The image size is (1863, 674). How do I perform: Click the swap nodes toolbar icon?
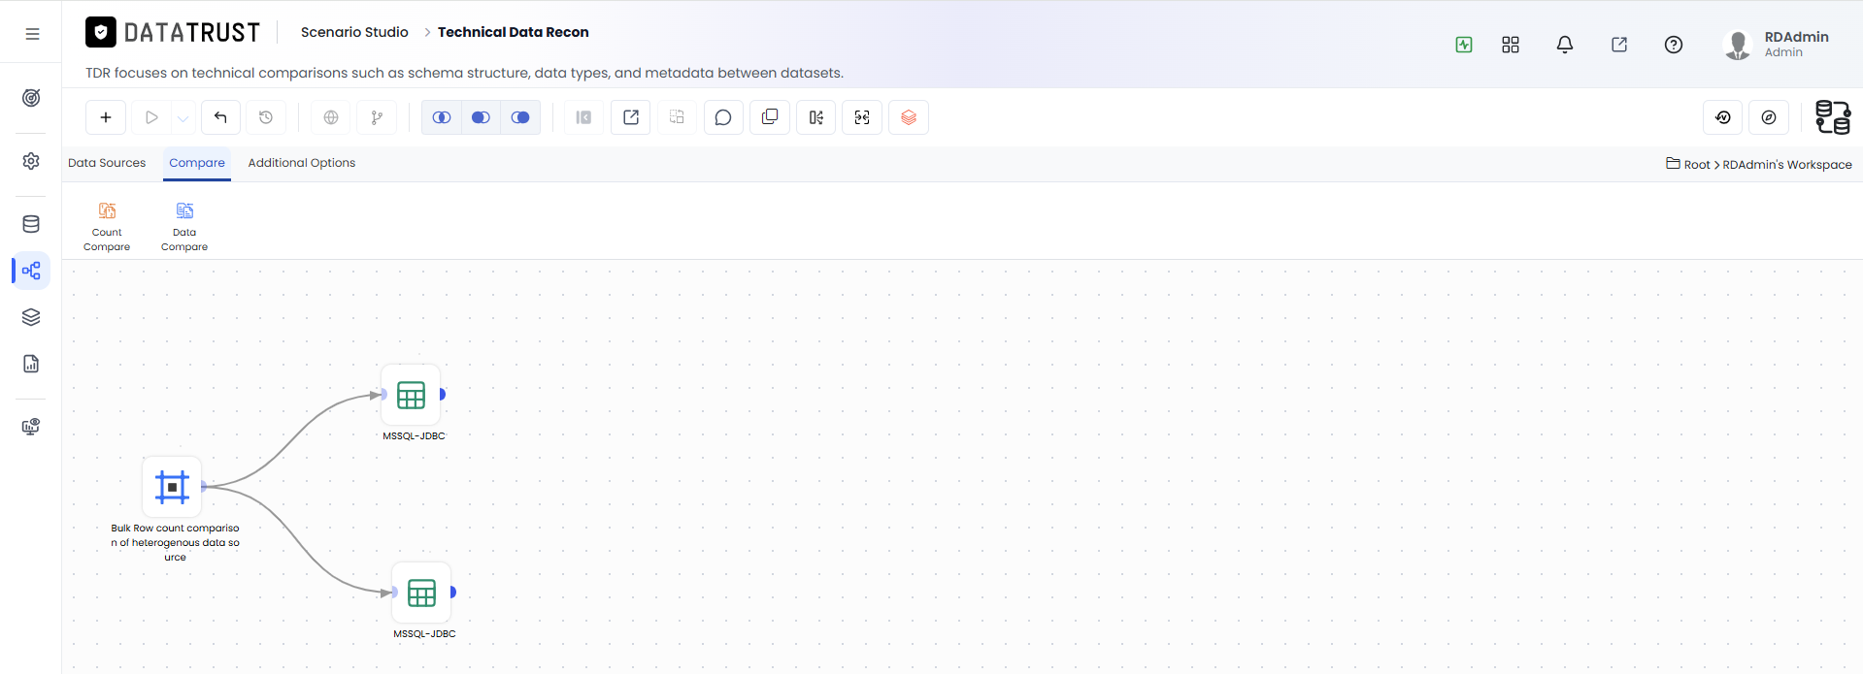point(677,117)
